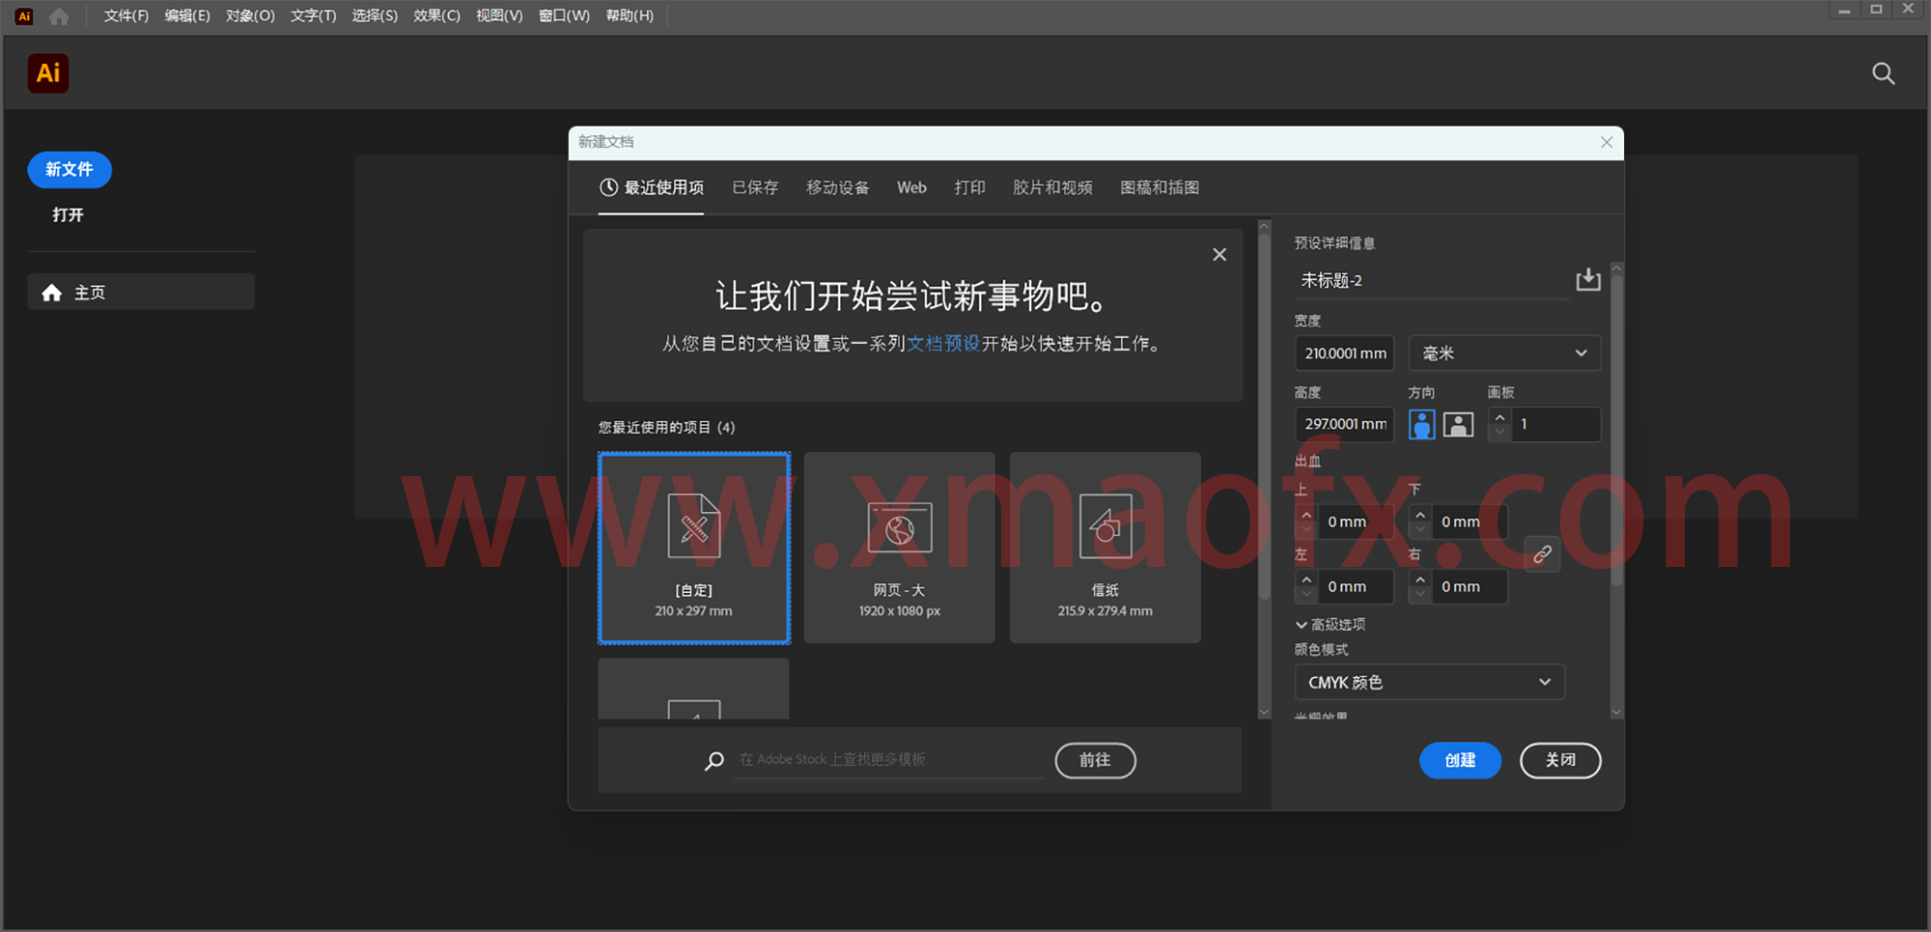Click the 前往 button
This screenshot has width=1931, height=932.
[x=1095, y=760]
